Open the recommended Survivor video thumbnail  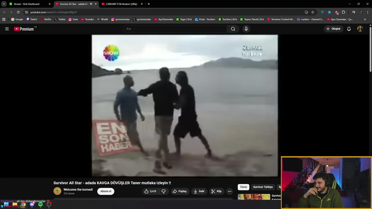click(254, 197)
